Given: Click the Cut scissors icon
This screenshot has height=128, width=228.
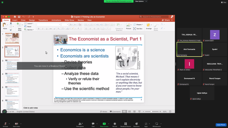Looking at the screenshot, I should coord(11,23).
